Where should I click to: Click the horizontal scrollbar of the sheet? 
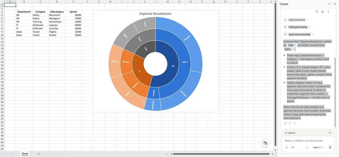click(x=221, y=154)
